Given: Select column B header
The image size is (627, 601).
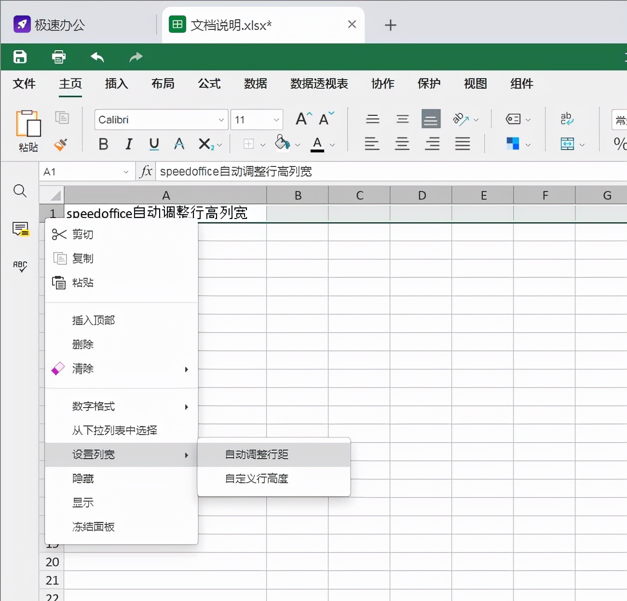Looking at the screenshot, I should (x=298, y=195).
